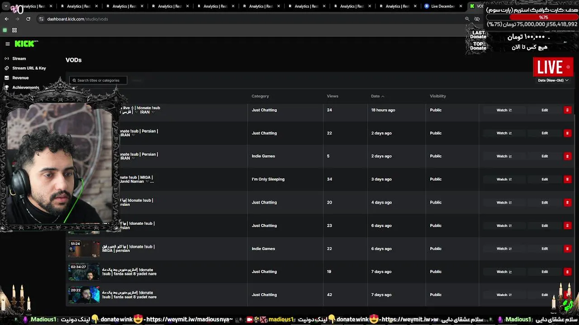
Task: Open the VOD thumbnail showing 51:24
Action: (x=84, y=249)
